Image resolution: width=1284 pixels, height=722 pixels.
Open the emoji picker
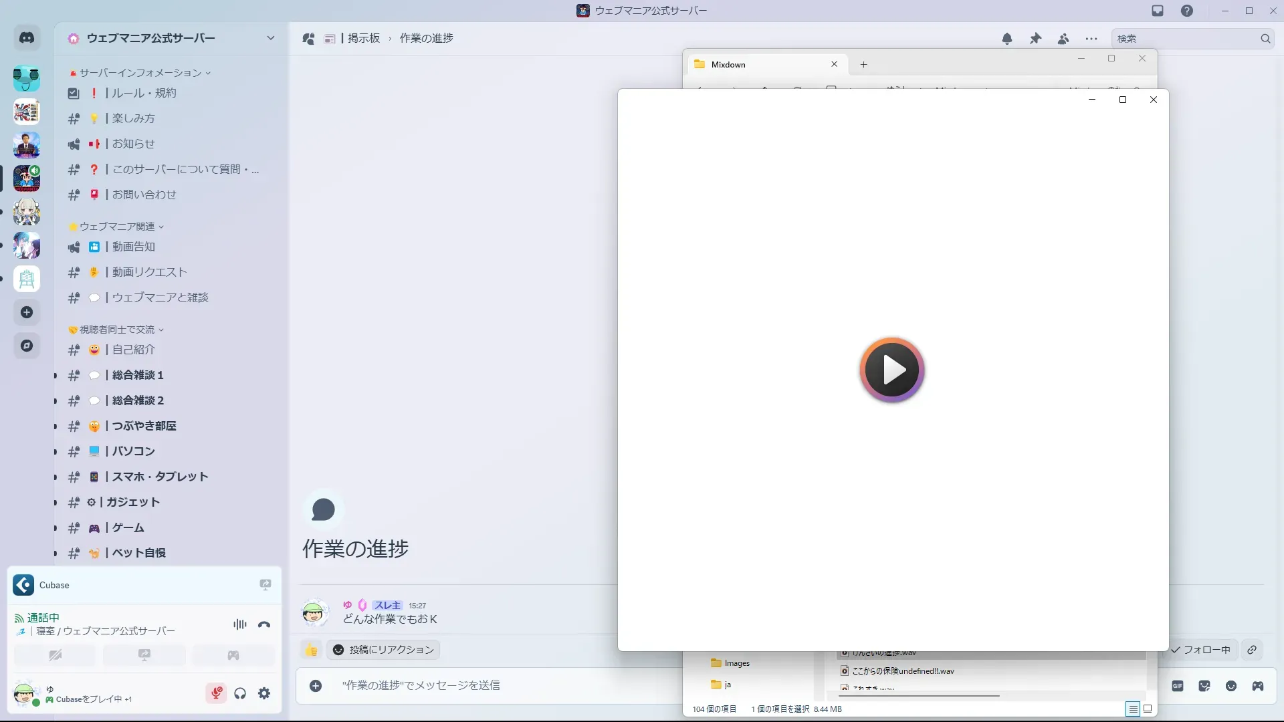coord(1231,686)
